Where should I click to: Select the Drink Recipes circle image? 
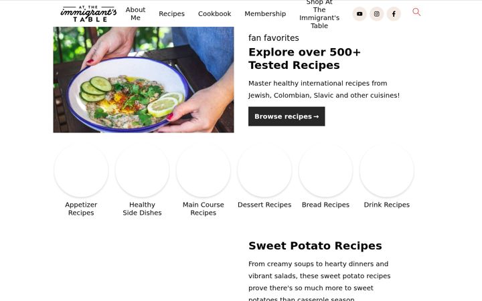point(387,170)
